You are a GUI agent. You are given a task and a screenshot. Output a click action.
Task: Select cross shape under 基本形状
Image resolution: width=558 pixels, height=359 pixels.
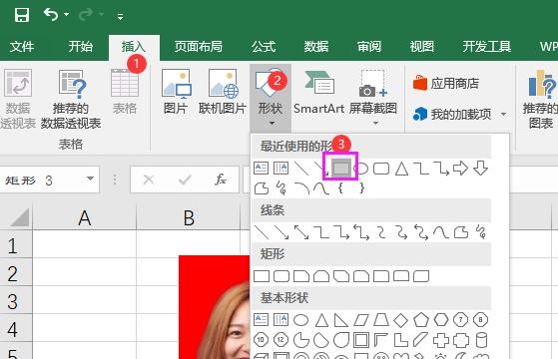[x=441, y=340]
